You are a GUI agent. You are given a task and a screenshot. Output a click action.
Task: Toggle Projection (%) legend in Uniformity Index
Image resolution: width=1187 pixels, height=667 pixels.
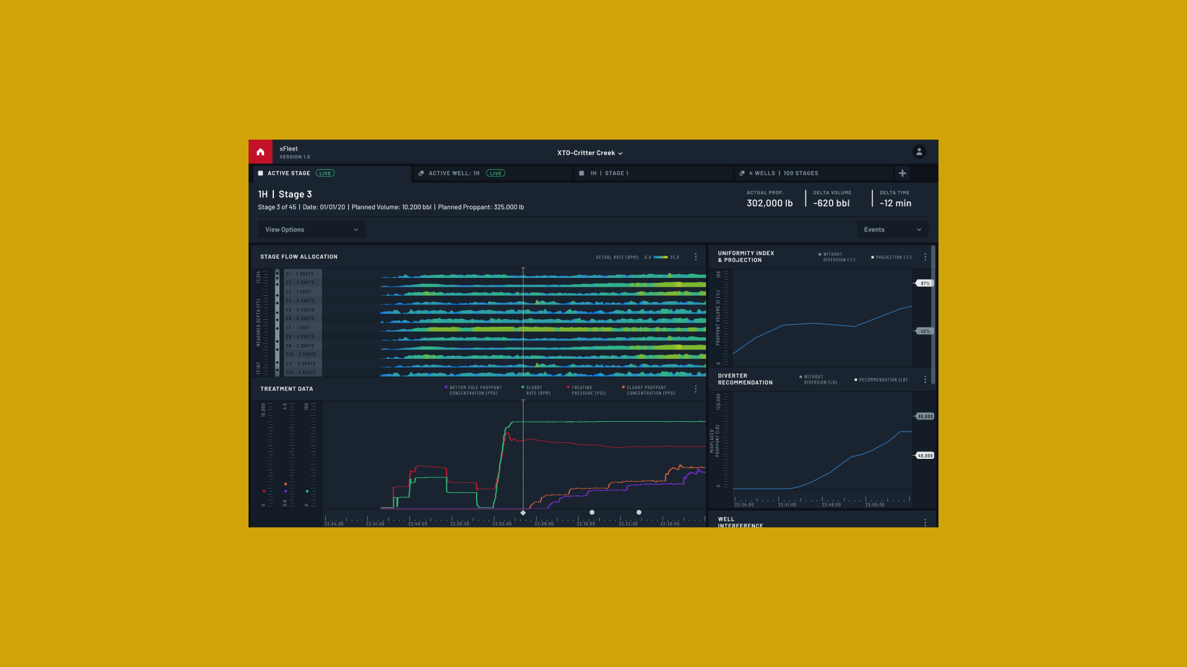pyautogui.click(x=892, y=258)
